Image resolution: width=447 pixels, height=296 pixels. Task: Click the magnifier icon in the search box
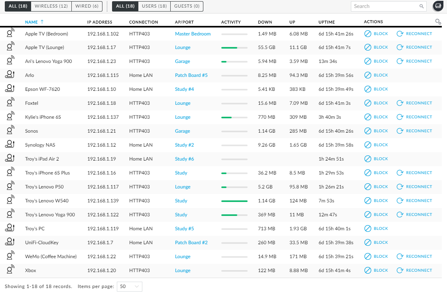coord(421,6)
